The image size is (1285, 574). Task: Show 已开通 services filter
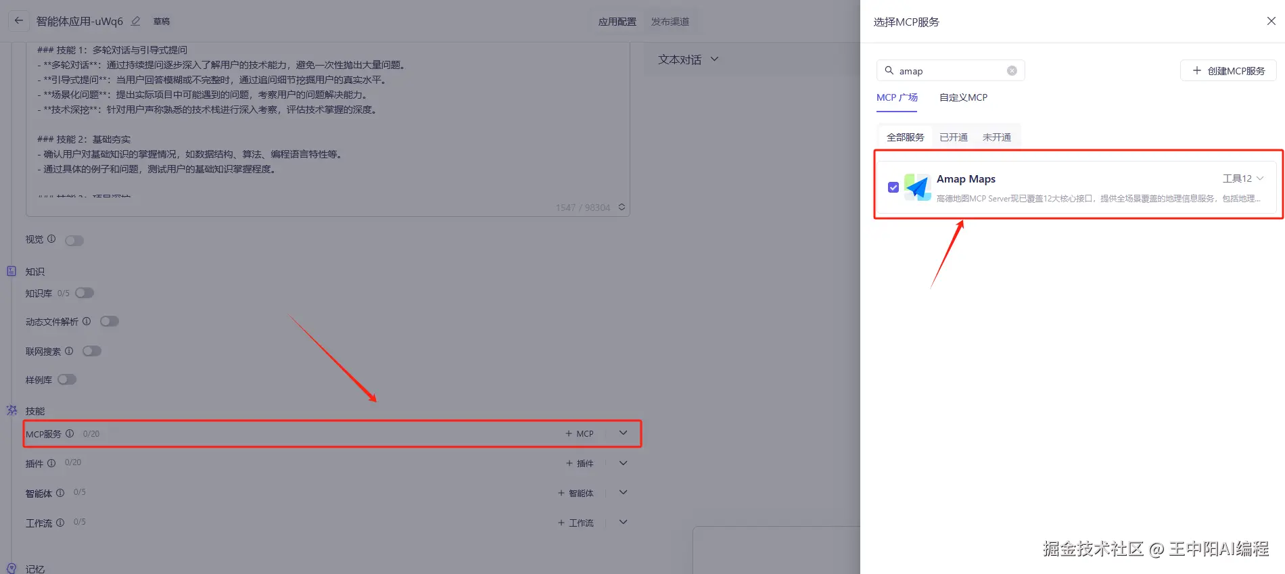(x=954, y=137)
